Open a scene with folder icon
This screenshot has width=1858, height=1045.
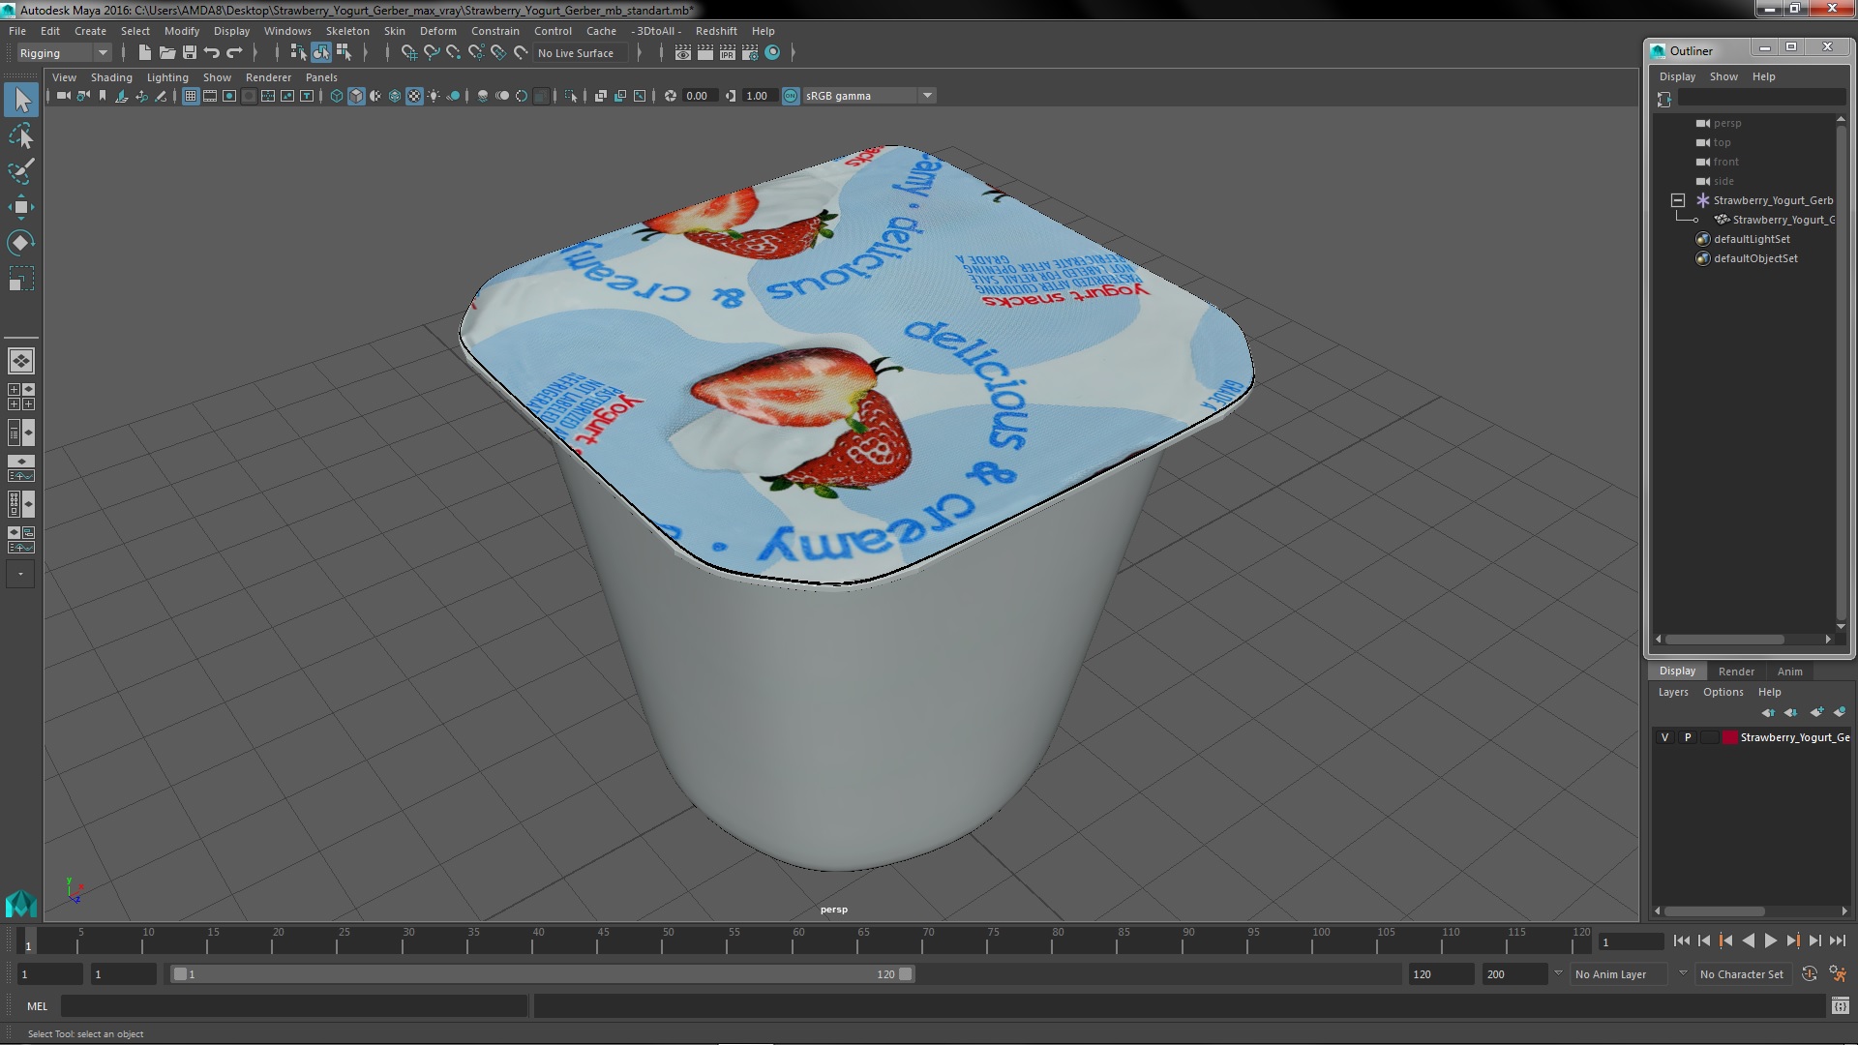tap(166, 53)
